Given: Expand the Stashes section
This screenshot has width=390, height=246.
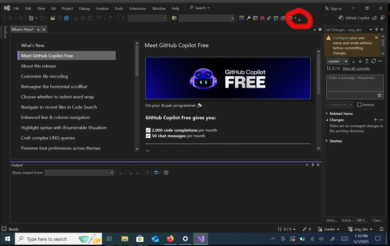Looking at the screenshot, I should pos(327,141).
